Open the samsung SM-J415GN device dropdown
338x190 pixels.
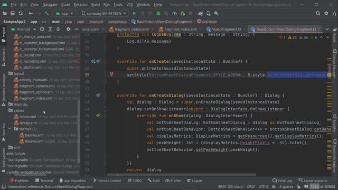pos(104,13)
